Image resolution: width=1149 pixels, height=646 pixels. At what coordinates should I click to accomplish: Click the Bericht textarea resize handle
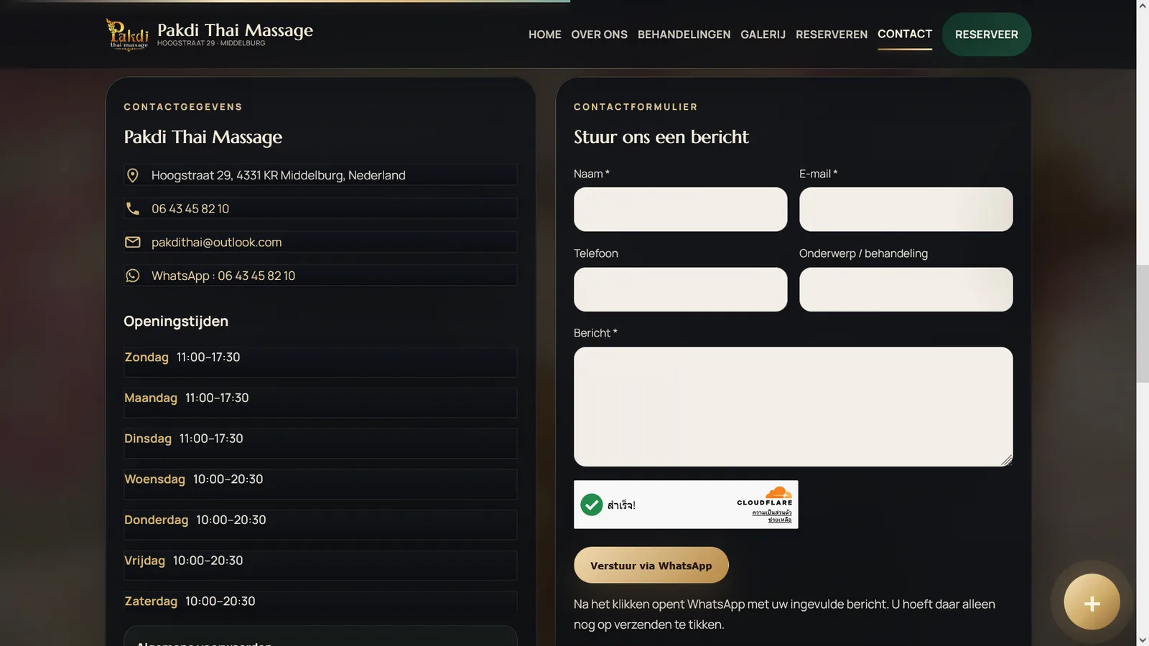click(x=1007, y=460)
